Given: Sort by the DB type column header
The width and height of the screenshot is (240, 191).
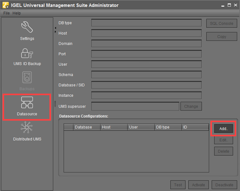Looking at the screenshot, I should (x=168, y=127).
